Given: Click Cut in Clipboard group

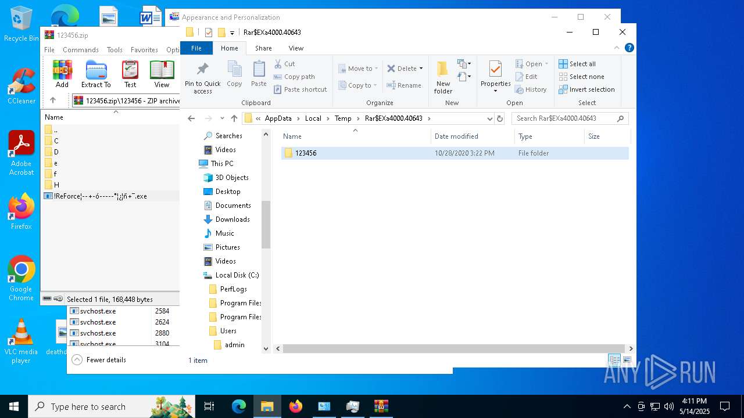Looking at the screenshot, I should [285, 64].
